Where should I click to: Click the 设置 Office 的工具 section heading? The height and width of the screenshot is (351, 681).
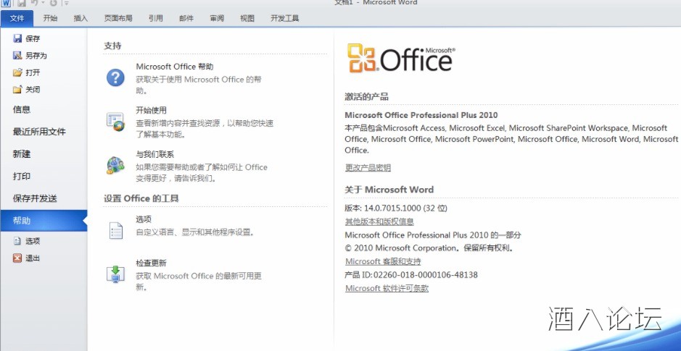point(141,198)
